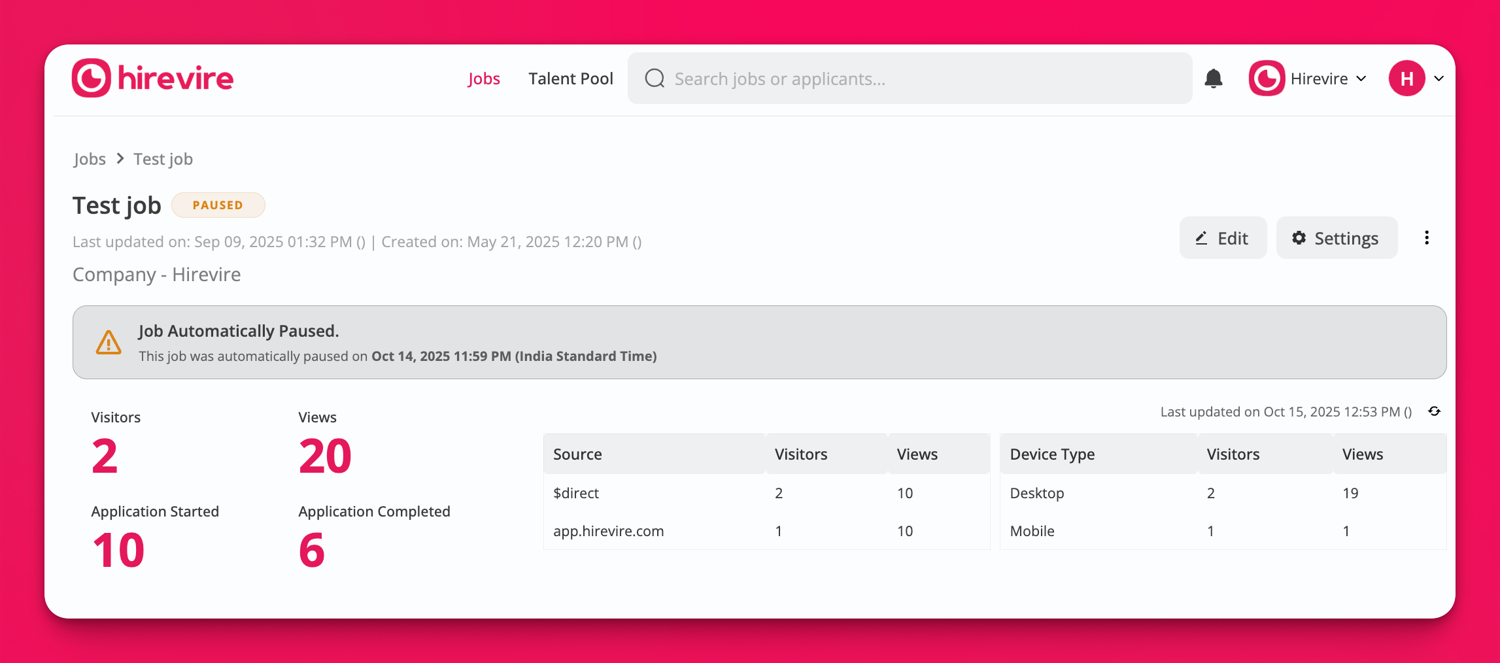Switch to the Talent Pool tab
1500x663 pixels.
pos(571,78)
